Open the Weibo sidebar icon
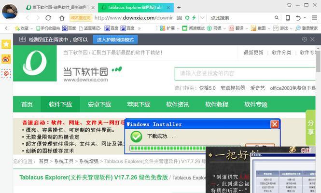The width and height of the screenshot is (321, 193). 6,59
